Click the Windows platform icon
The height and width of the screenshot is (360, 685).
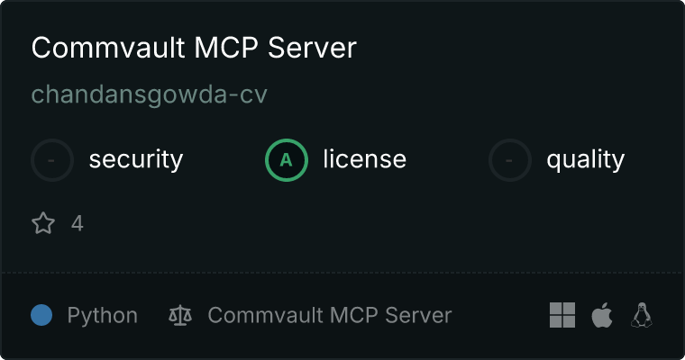pyautogui.click(x=562, y=315)
